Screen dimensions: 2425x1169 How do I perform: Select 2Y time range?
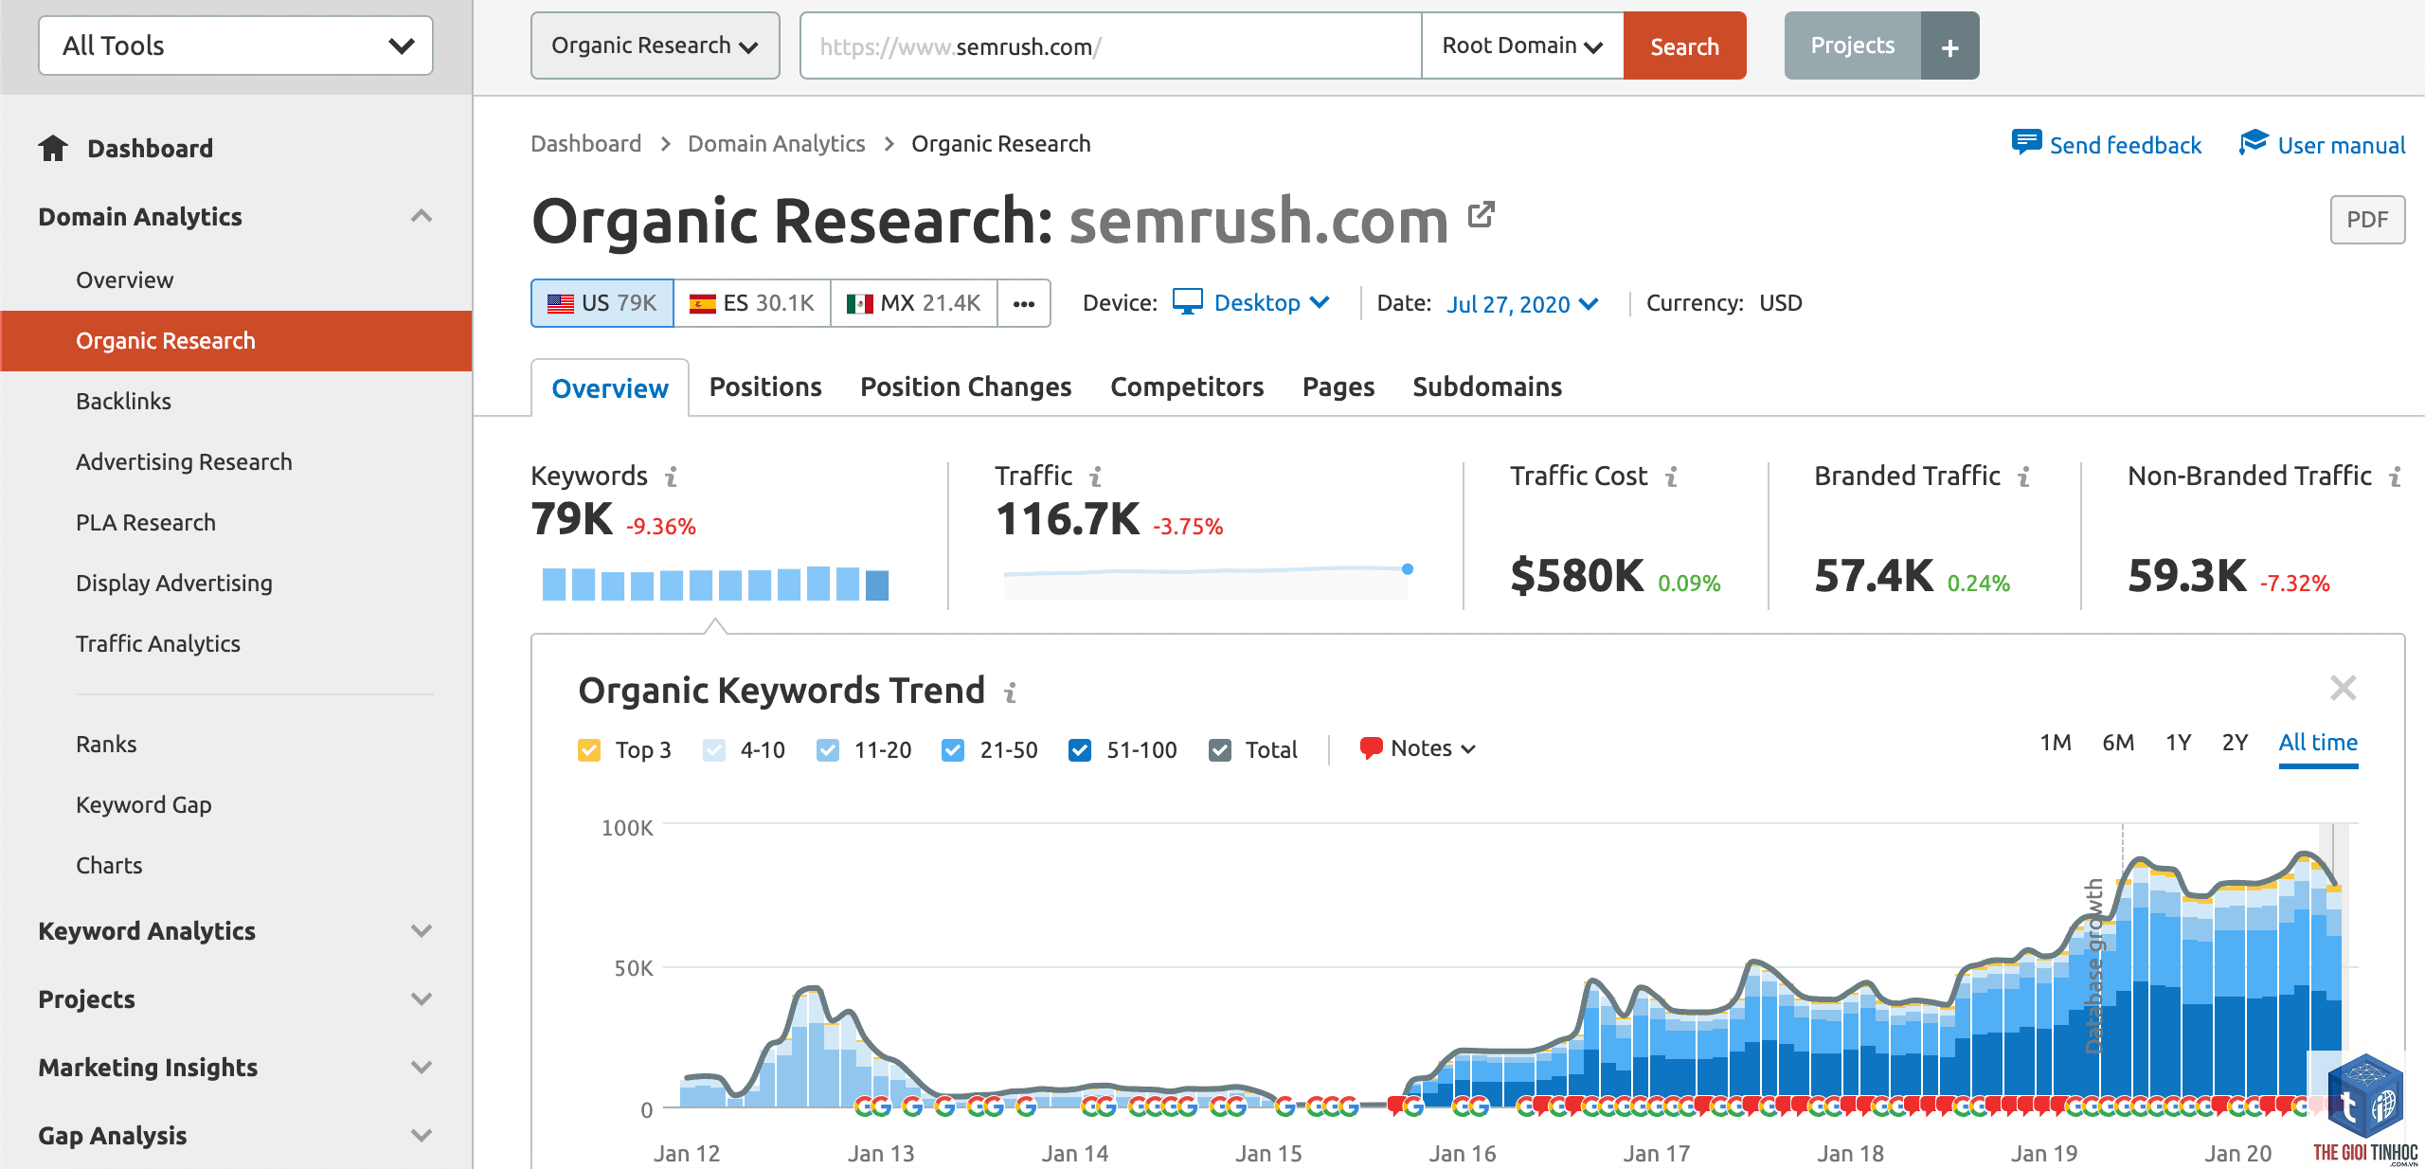2236,743
